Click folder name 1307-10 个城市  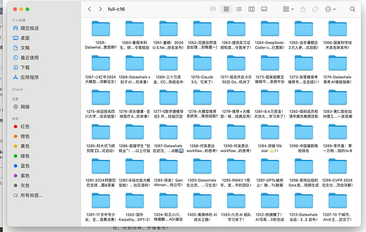pyautogui.click(x=337, y=217)
